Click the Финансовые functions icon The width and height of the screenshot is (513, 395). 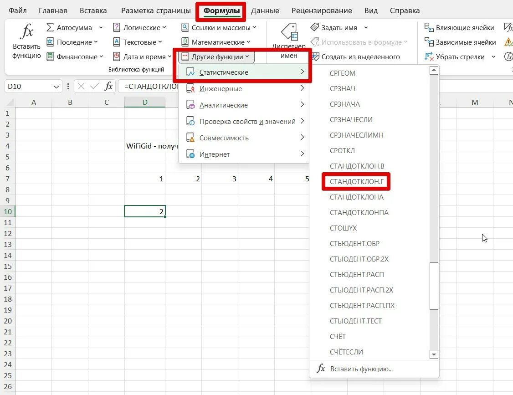click(50, 56)
